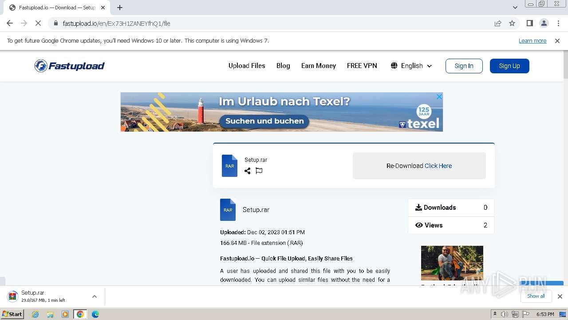Expand the tab search dropdown
The image size is (568, 320).
point(515,8)
